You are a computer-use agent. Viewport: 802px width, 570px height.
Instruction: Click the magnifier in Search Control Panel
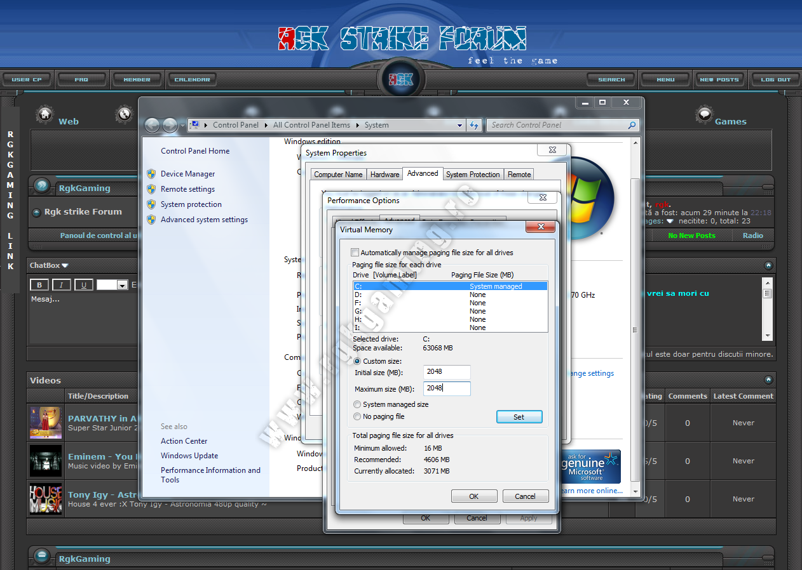point(631,125)
